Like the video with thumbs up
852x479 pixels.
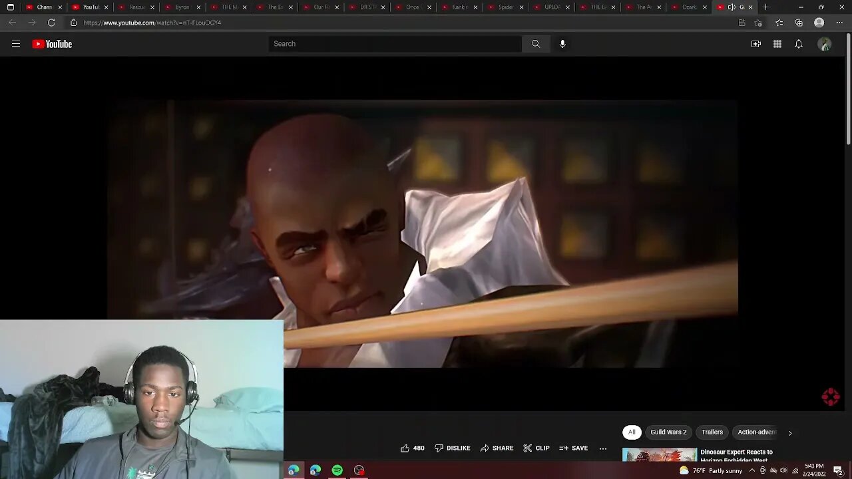pos(412,448)
